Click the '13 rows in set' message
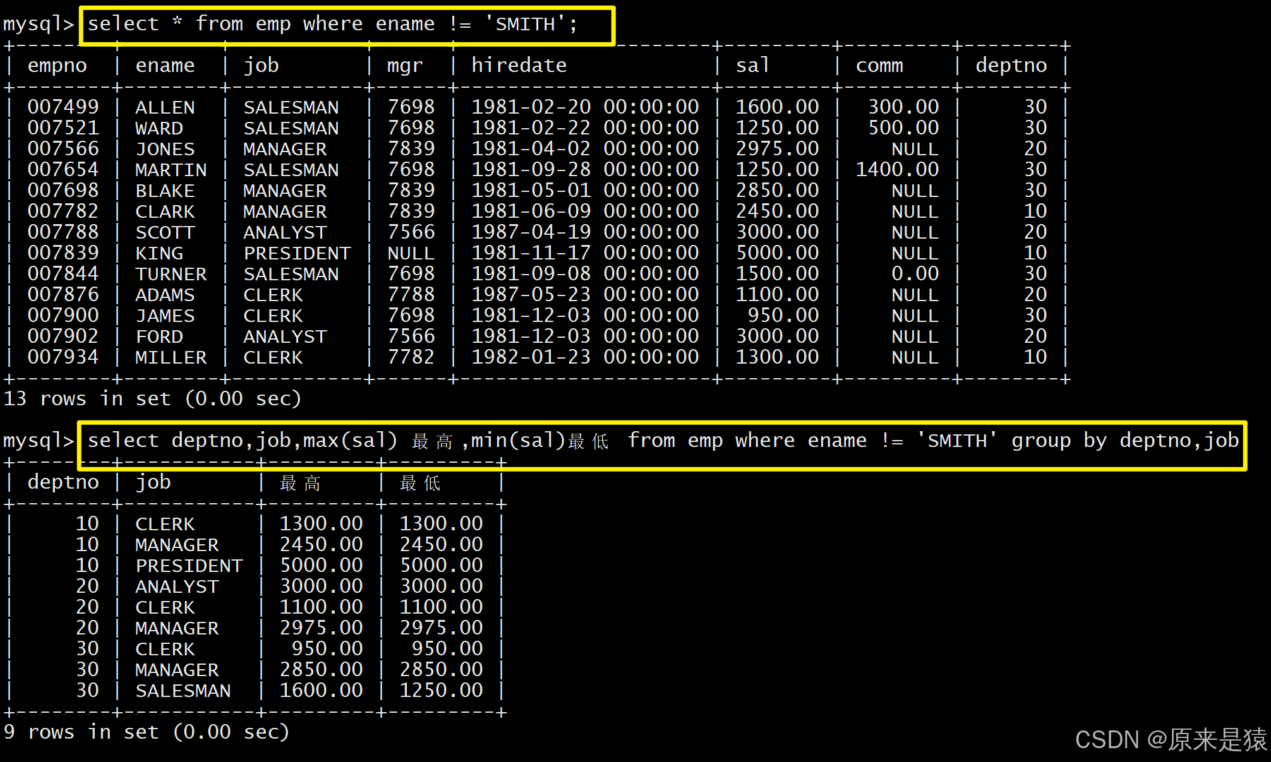1271x762 pixels. pyautogui.click(x=152, y=399)
